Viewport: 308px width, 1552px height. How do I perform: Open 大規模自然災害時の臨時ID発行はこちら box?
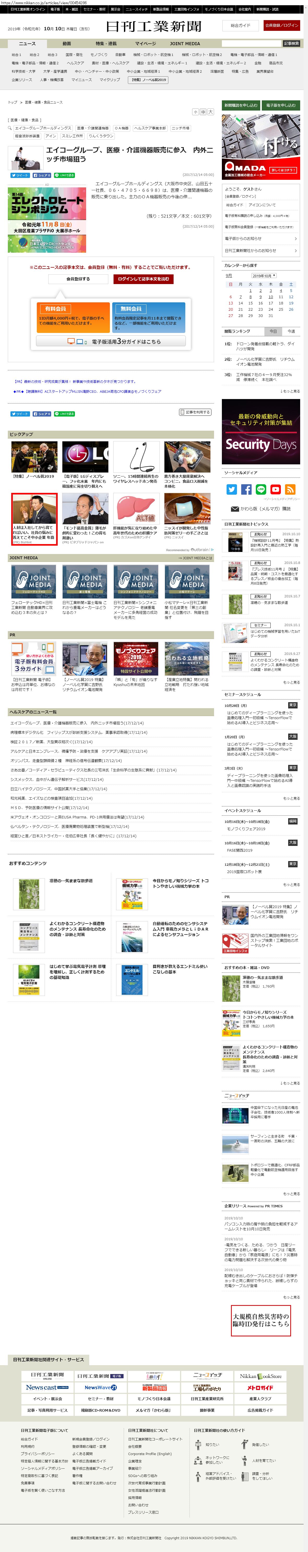point(261,1321)
